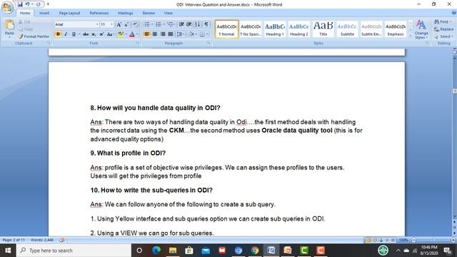The image size is (457, 257).
Task: Undo the last action
Action: (27, 4)
